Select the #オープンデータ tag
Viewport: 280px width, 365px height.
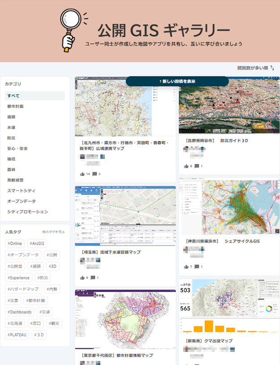click(x=23, y=255)
